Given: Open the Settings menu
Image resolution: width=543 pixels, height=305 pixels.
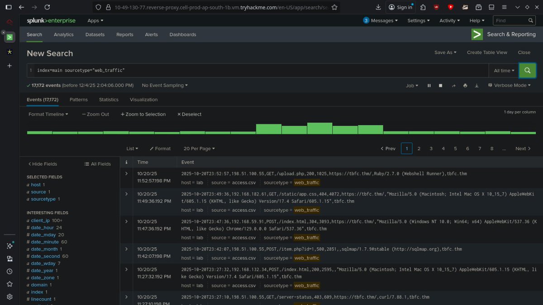Looking at the screenshot, I should coord(419,20).
